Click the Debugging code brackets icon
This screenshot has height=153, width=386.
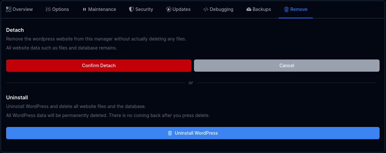coord(206,9)
